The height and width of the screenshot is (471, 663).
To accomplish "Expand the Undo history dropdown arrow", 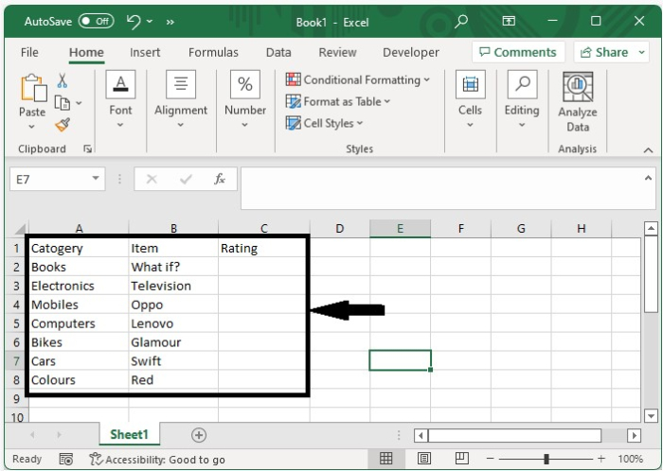I will [150, 21].
